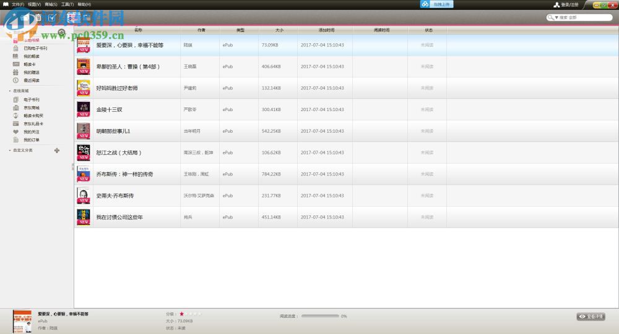Image resolution: width=619 pixels, height=334 pixels.
Task: Click the book app logo icon
Action: [x=6, y=4]
